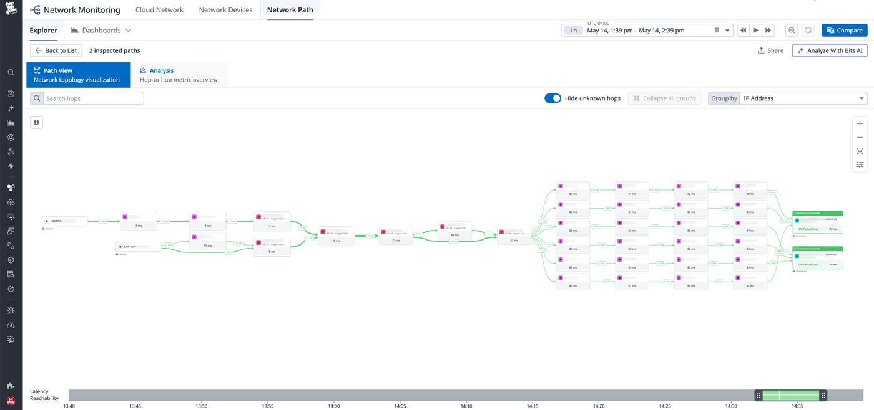This screenshot has width=874, height=410.
Task: Click the green selected range in the timeline
Action: 791,395
